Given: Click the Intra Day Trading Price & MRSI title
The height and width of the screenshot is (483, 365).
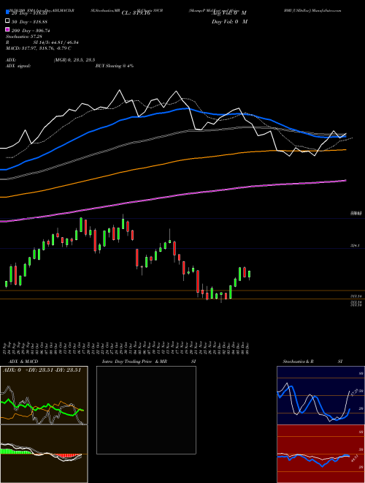Looking at the screenshot, I should click(149, 362).
